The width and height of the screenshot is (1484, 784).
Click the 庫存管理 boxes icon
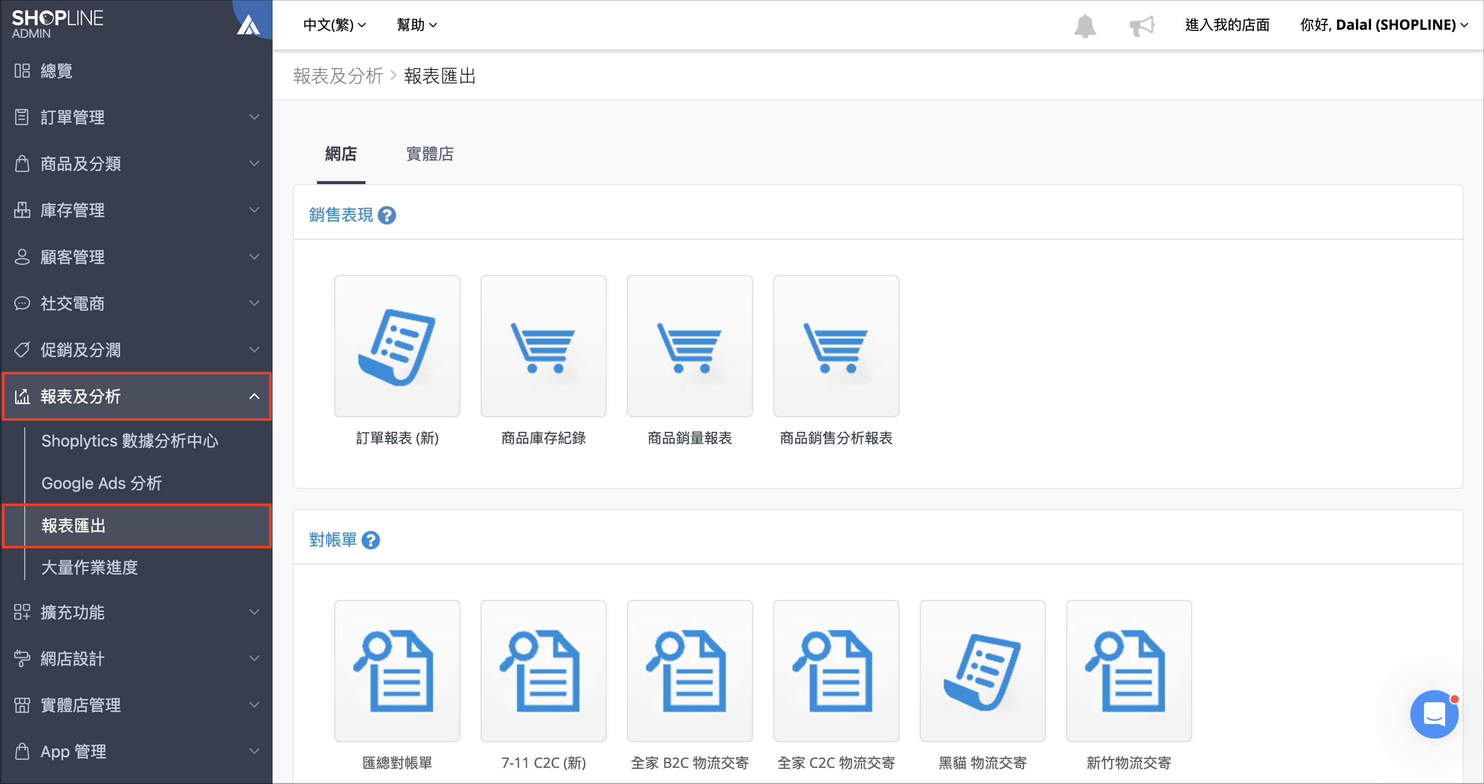[22, 210]
